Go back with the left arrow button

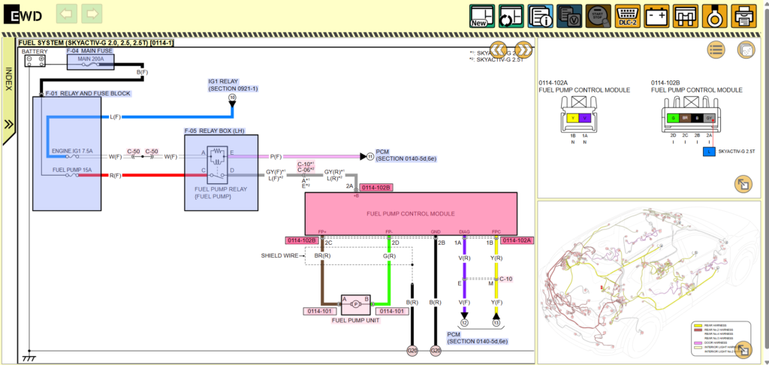pyautogui.click(x=67, y=14)
